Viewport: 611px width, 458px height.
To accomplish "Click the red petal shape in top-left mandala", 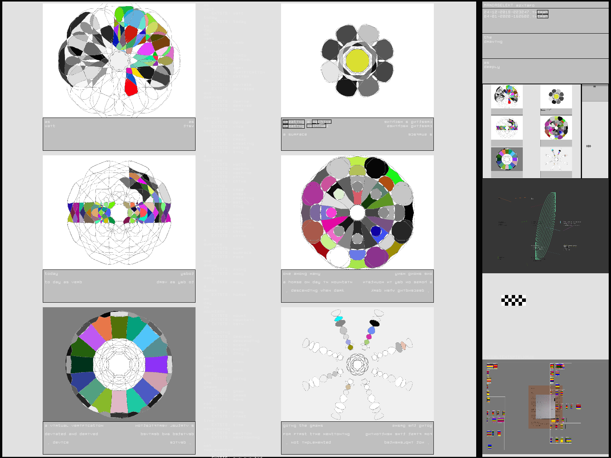I will tap(131, 88).
